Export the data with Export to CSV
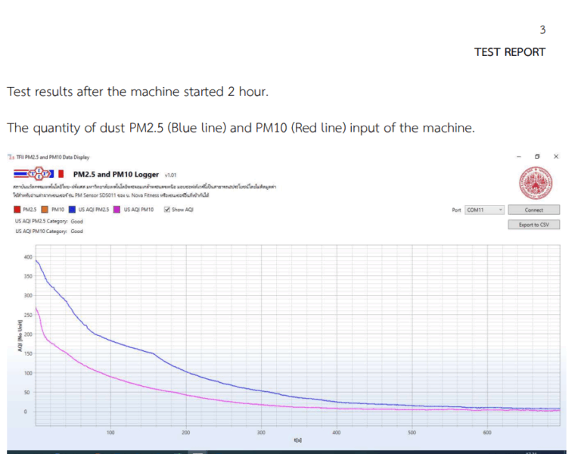Screen dimensions: 581x454 tap(533, 225)
